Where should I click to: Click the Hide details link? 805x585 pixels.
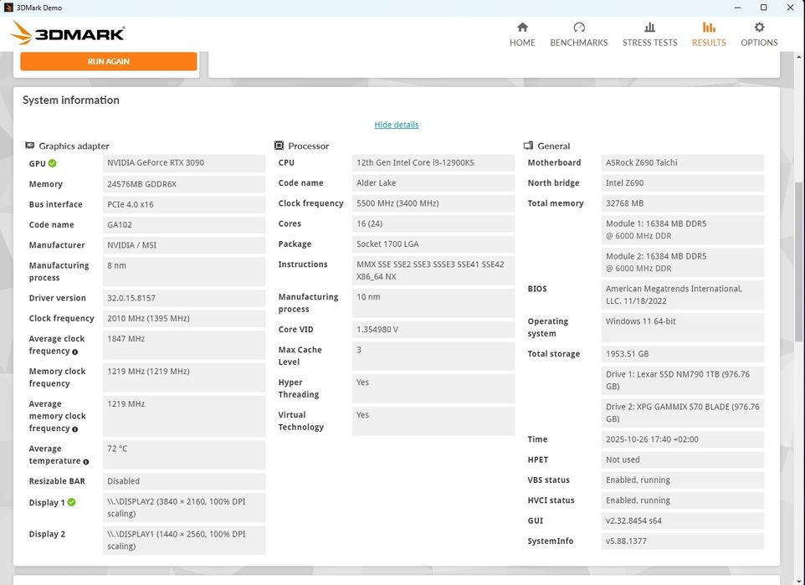point(397,125)
